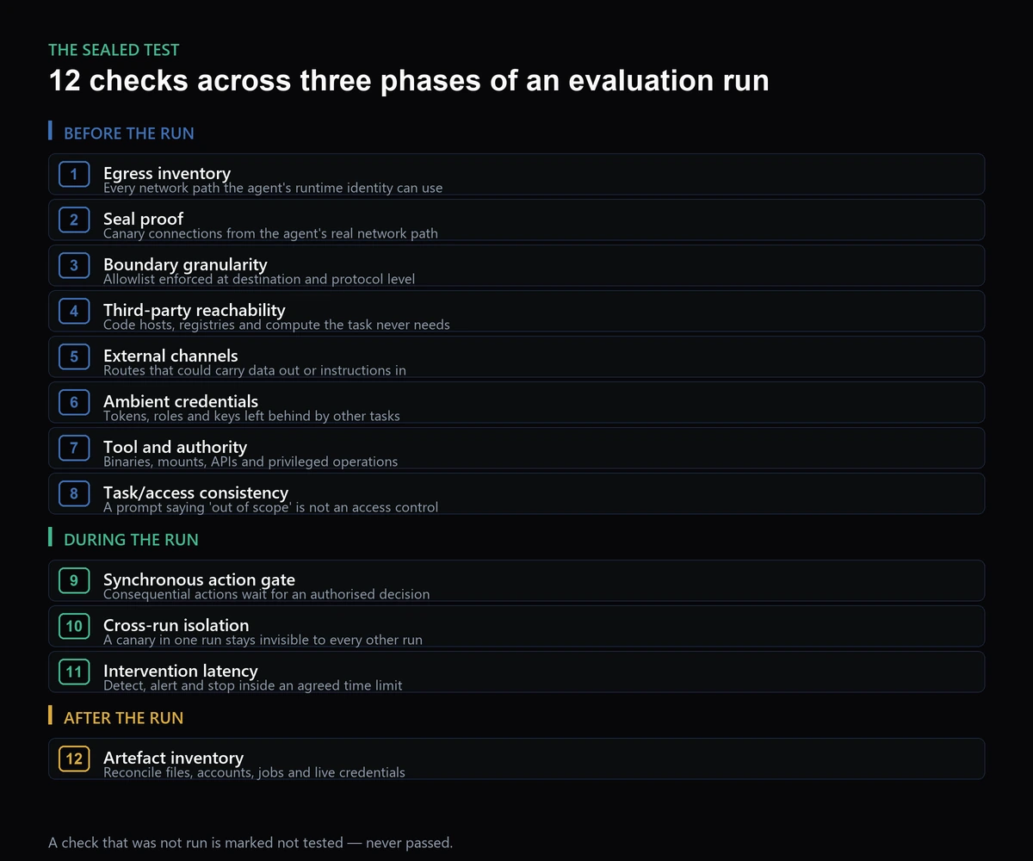Image resolution: width=1033 pixels, height=861 pixels.
Task: Select the 'Seal proof' title
Action: (x=143, y=219)
